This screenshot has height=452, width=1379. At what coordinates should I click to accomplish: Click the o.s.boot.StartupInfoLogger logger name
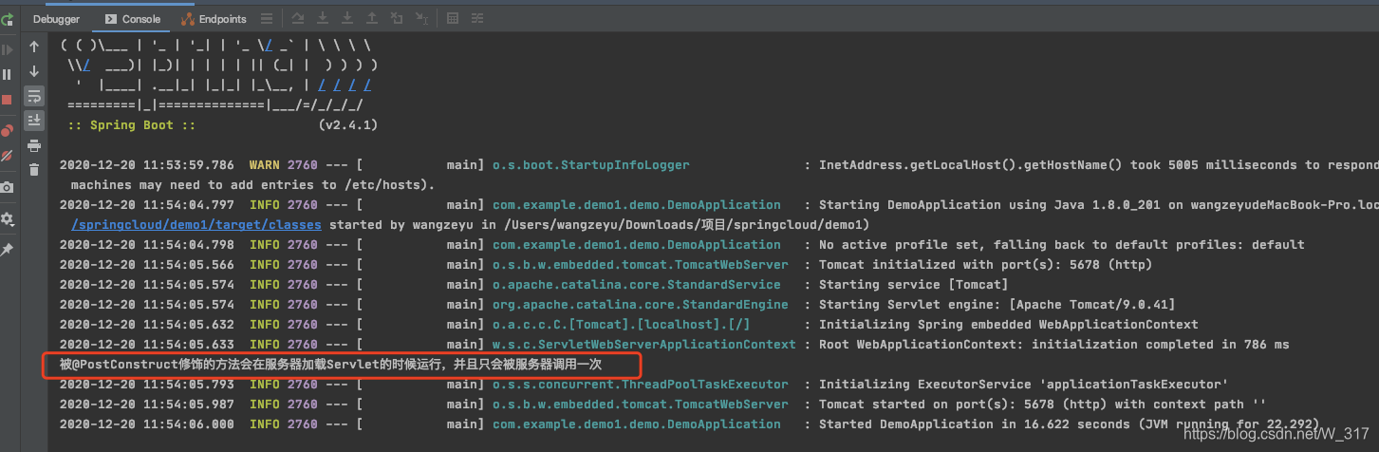590,165
